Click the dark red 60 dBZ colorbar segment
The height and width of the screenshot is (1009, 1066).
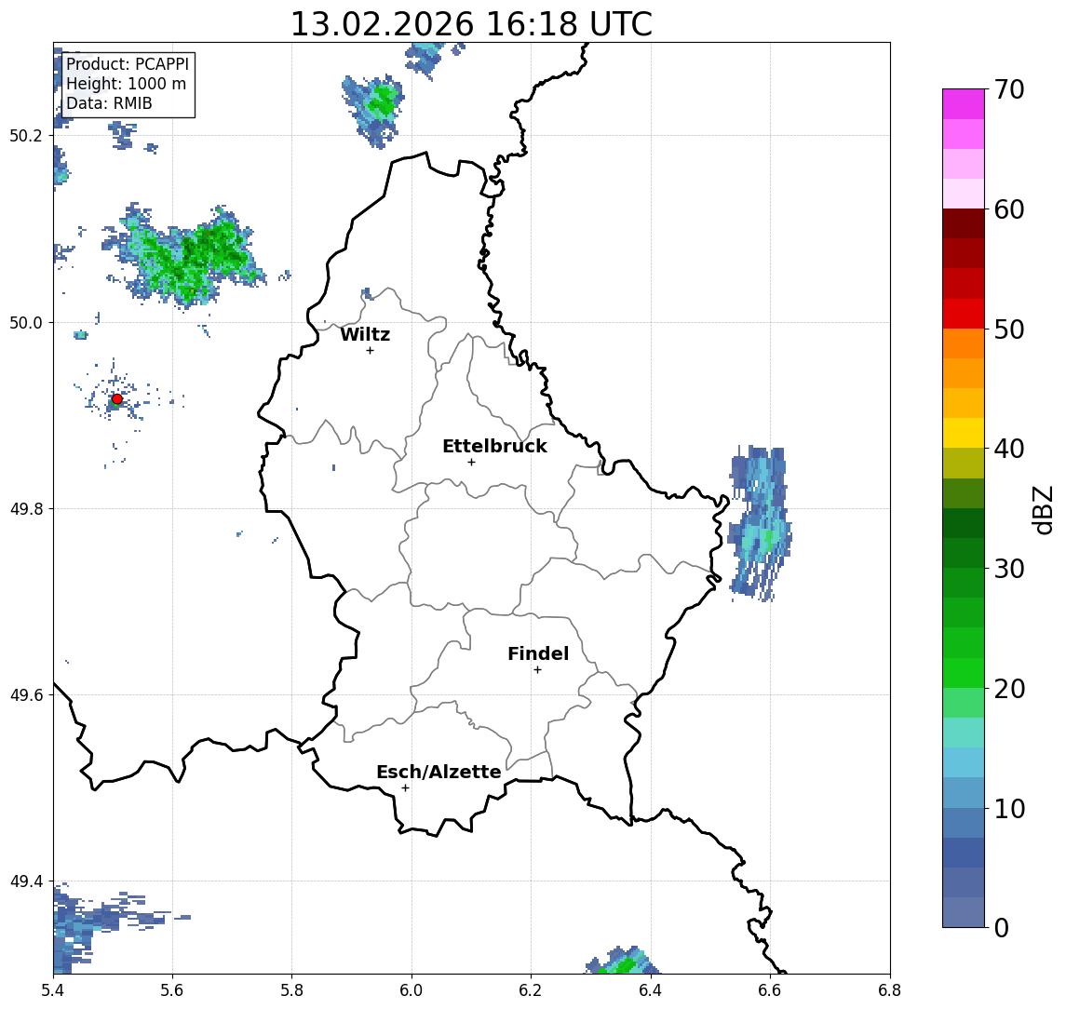(x=964, y=223)
